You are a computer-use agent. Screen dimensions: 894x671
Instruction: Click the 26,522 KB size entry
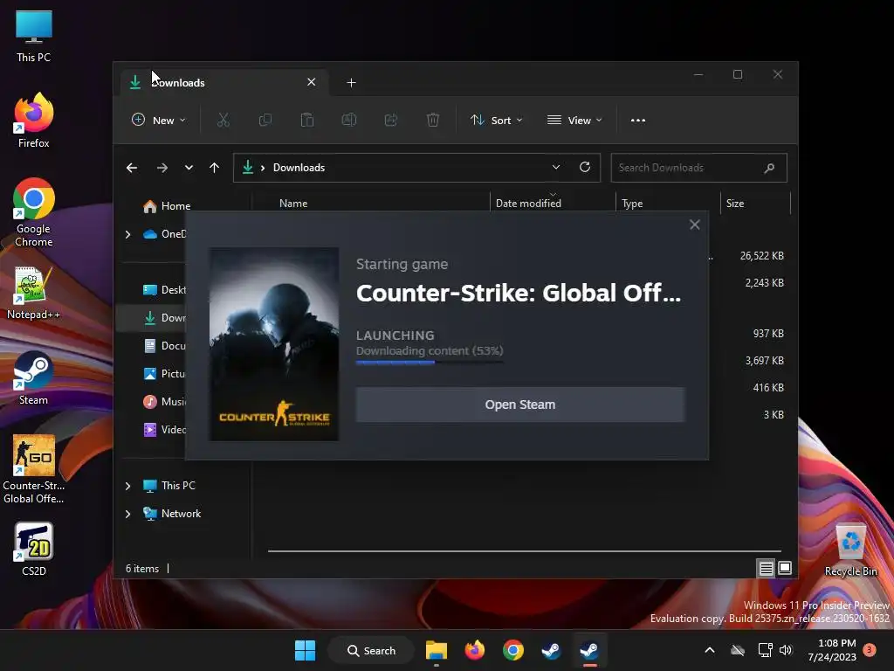pyautogui.click(x=761, y=256)
